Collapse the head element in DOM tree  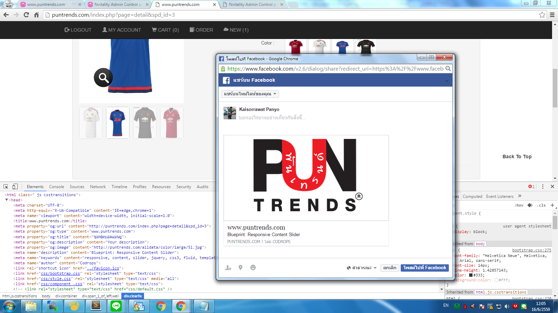(x=7, y=200)
